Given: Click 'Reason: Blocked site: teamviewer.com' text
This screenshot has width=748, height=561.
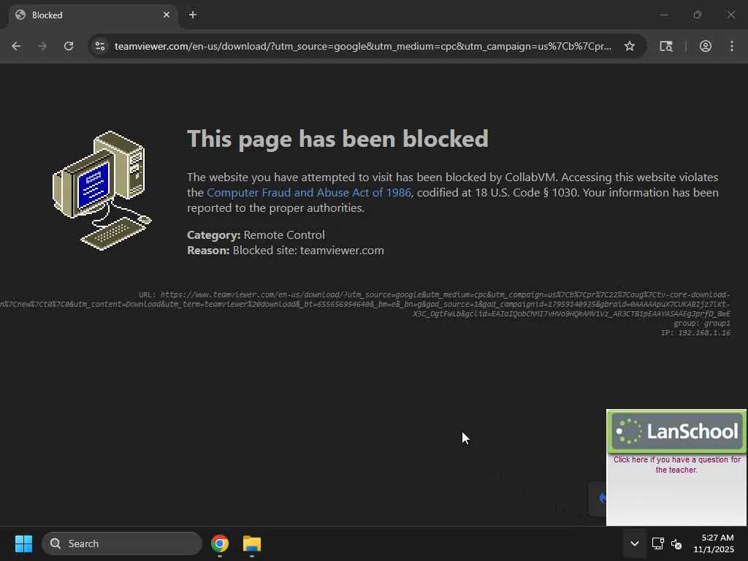Looking at the screenshot, I should click(x=286, y=251).
